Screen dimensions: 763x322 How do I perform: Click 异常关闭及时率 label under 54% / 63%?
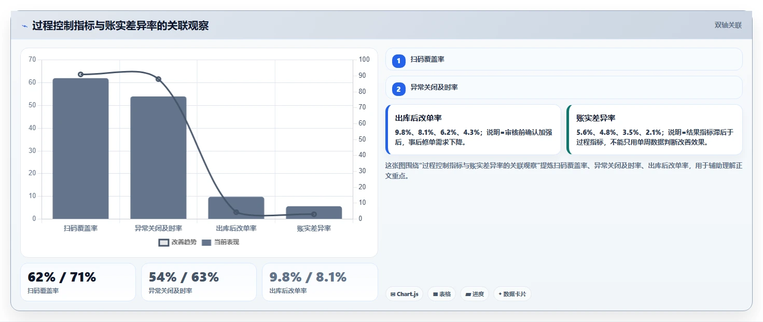pos(171,291)
